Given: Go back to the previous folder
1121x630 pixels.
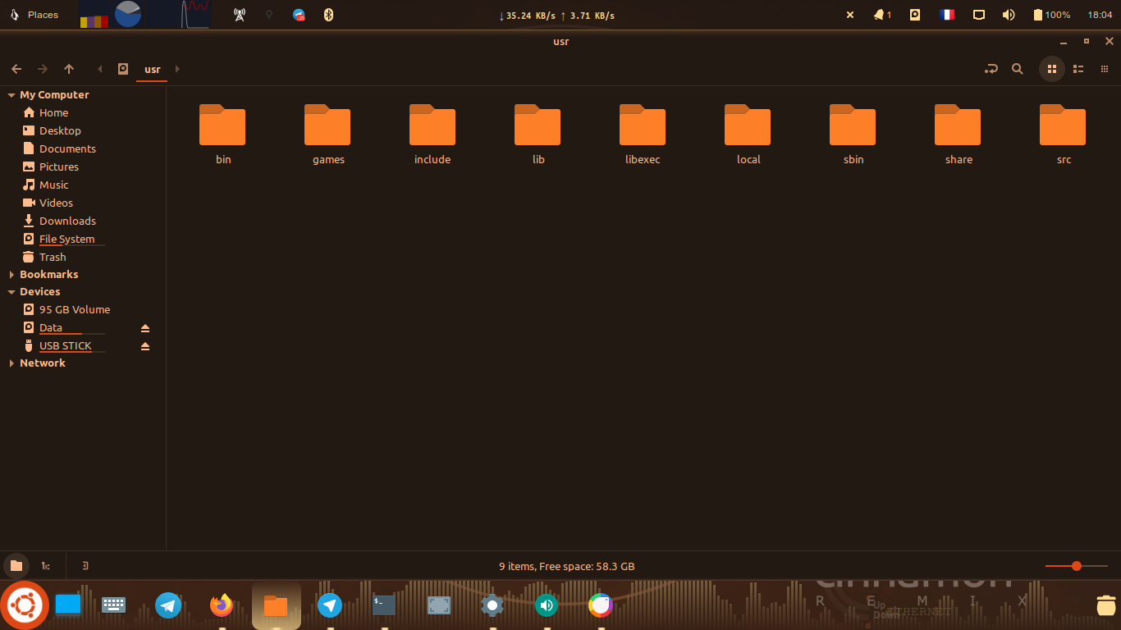Looking at the screenshot, I should [16, 69].
